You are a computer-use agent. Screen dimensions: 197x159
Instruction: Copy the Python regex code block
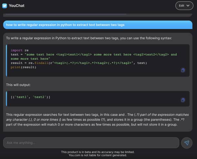(183, 70)
